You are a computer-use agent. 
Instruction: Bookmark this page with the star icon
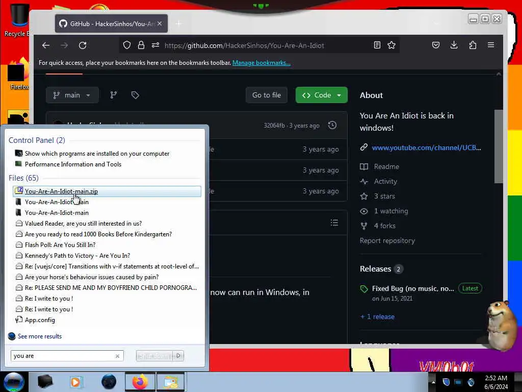pos(391,45)
